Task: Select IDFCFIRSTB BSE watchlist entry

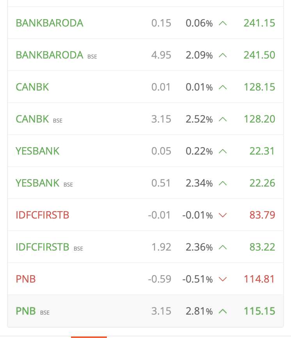Action: click(x=145, y=247)
